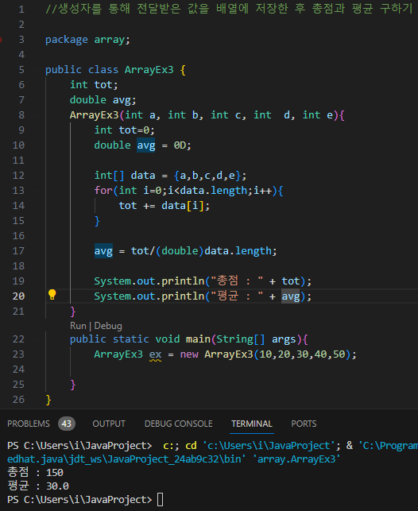The width and height of the screenshot is (418, 511).
Task: Click 'array.ArrayEx3' in the terminal command
Action: (296, 459)
